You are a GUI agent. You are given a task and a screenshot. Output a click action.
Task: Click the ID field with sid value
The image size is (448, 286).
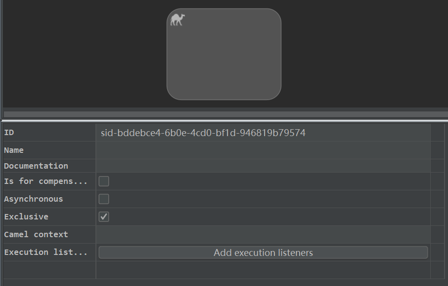263,133
